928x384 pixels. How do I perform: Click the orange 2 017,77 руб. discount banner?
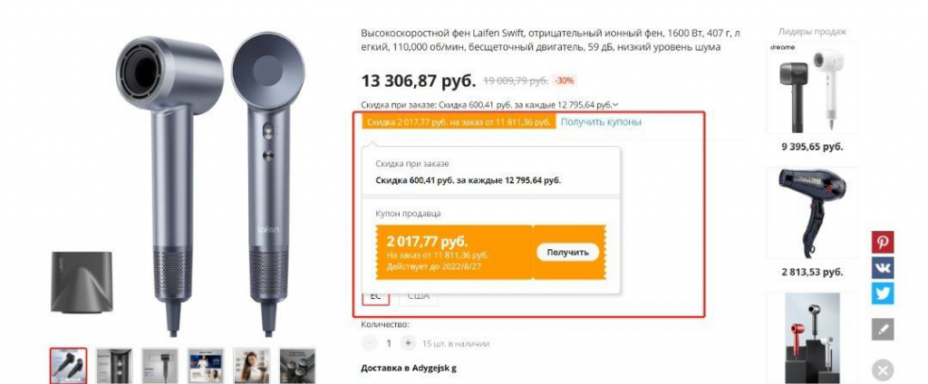pos(459,122)
